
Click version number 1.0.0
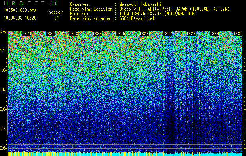[x=53, y=4]
